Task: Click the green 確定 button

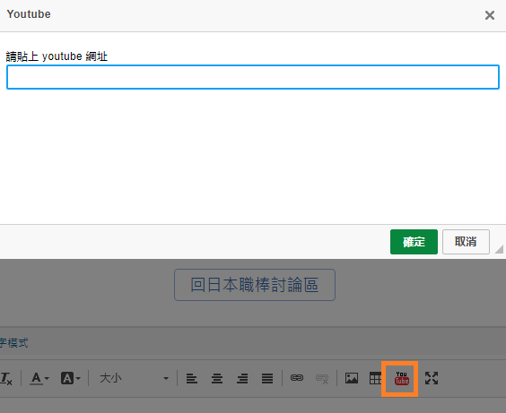Action: point(414,242)
